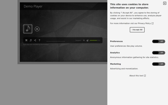Click the Marketing heading label
The image size is (168, 105).
tap(115, 64)
